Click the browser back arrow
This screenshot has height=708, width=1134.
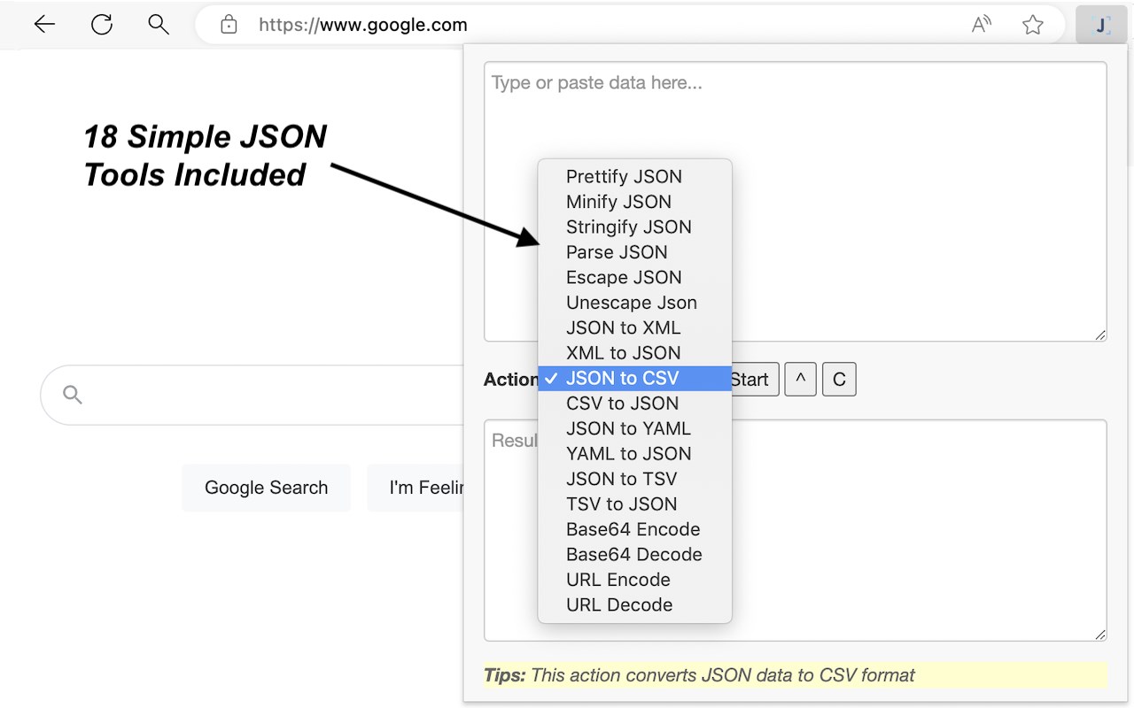(x=44, y=25)
